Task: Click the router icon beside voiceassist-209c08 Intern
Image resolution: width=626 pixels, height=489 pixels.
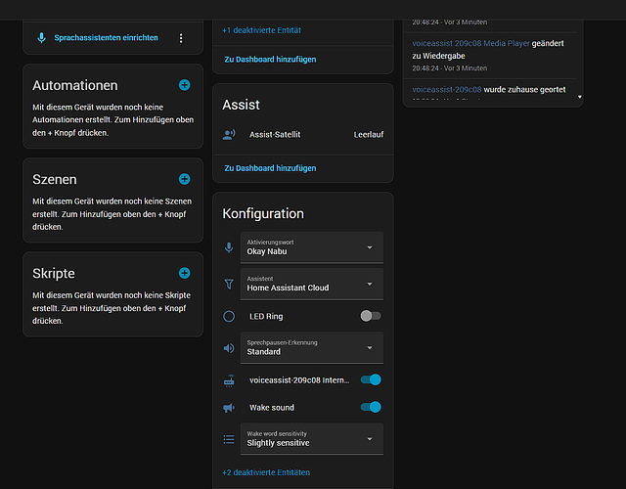Action: (x=229, y=380)
